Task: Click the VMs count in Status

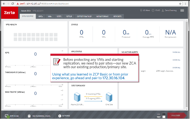Action: pyautogui.click(x=104, y=32)
